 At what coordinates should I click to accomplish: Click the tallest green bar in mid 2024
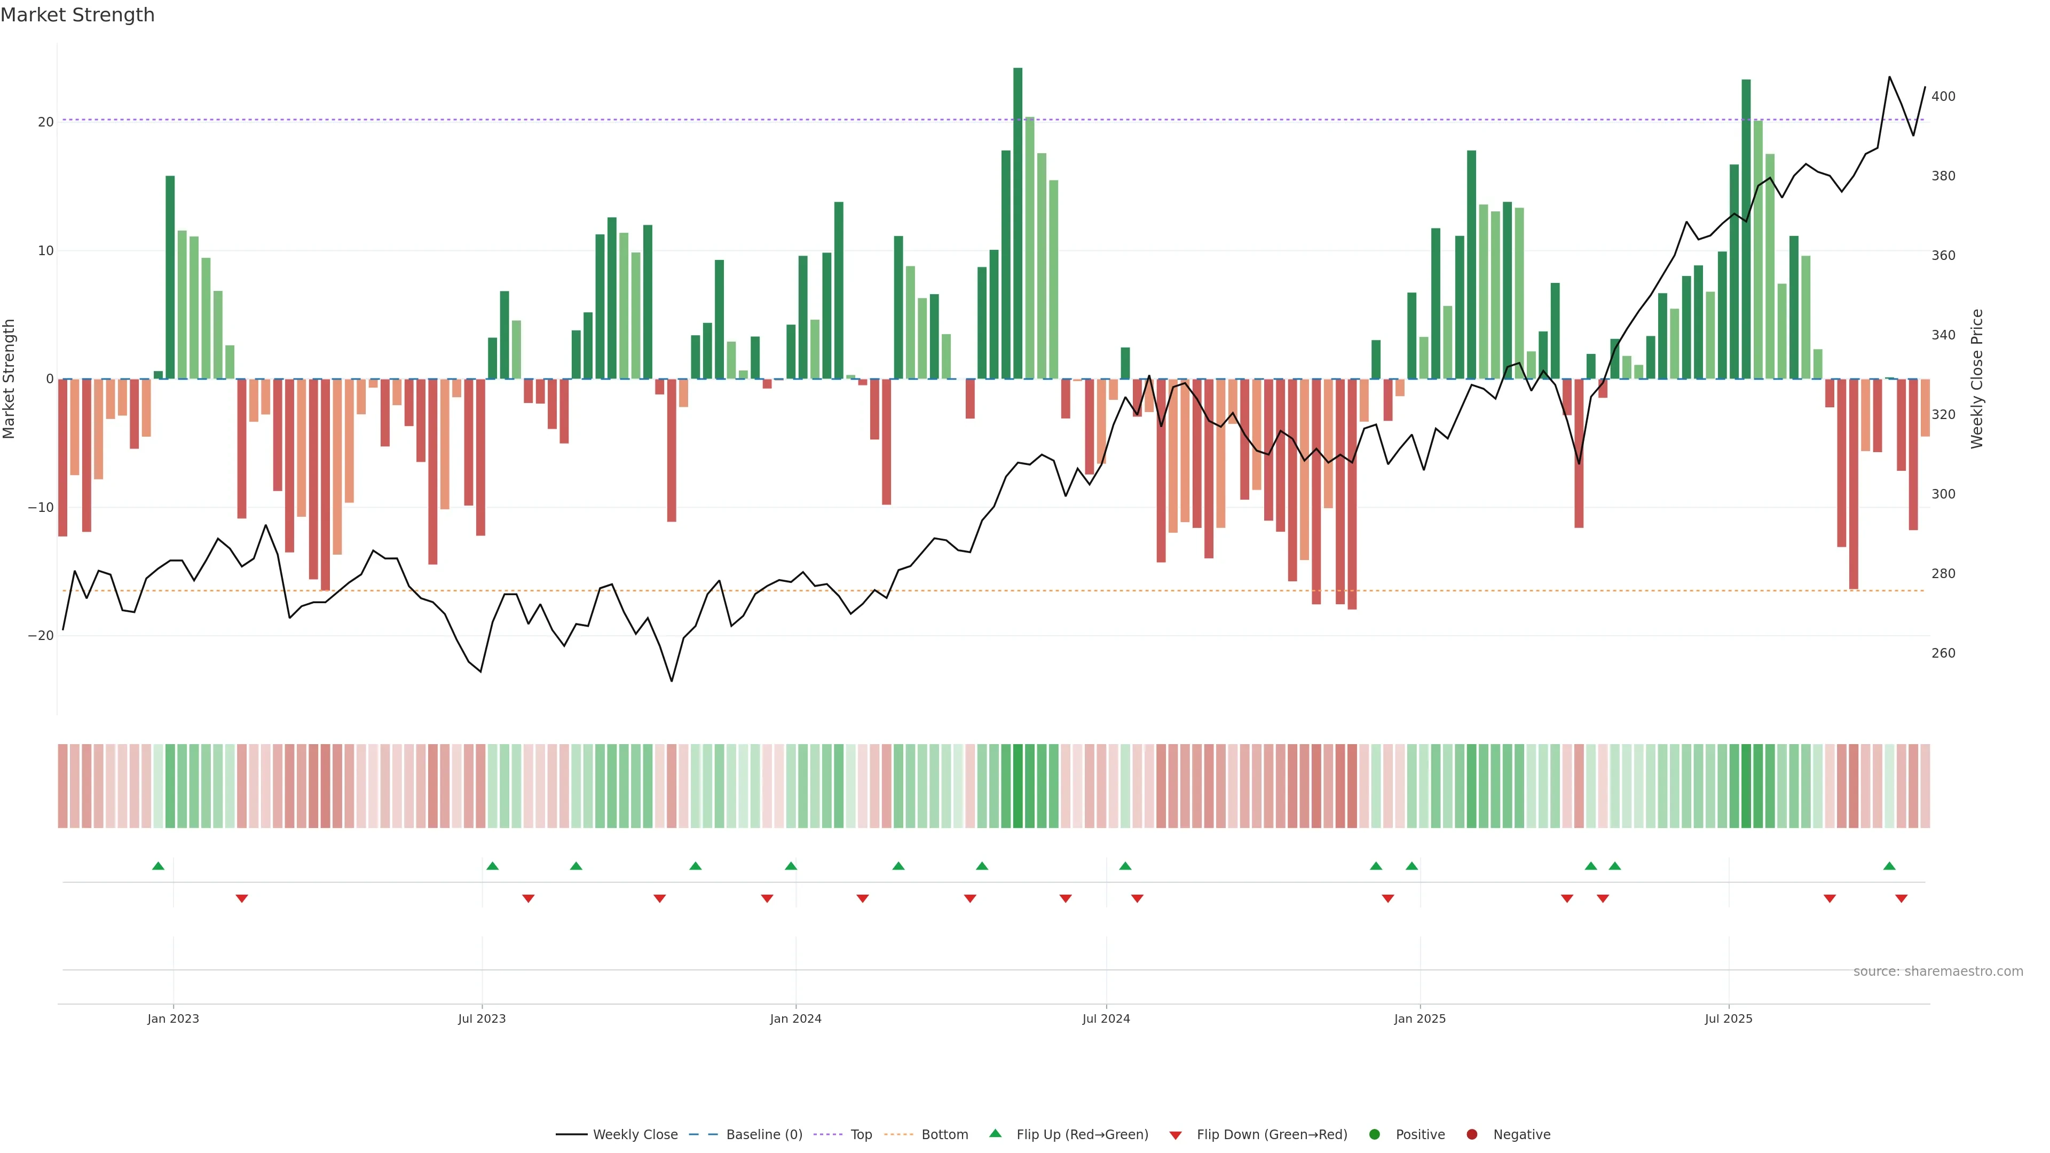[1018, 223]
